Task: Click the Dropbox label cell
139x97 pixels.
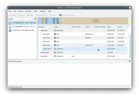Action: pyautogui.click(x=88, y=38)
